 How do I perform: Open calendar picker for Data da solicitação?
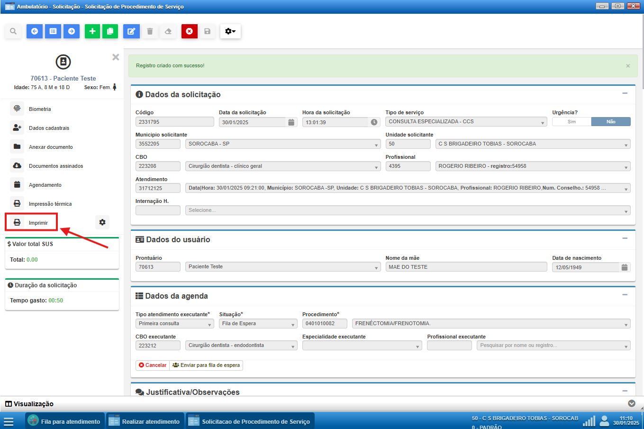click(291, 122)
